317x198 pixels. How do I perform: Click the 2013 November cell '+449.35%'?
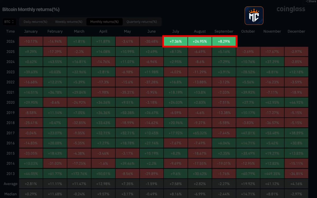272,174
